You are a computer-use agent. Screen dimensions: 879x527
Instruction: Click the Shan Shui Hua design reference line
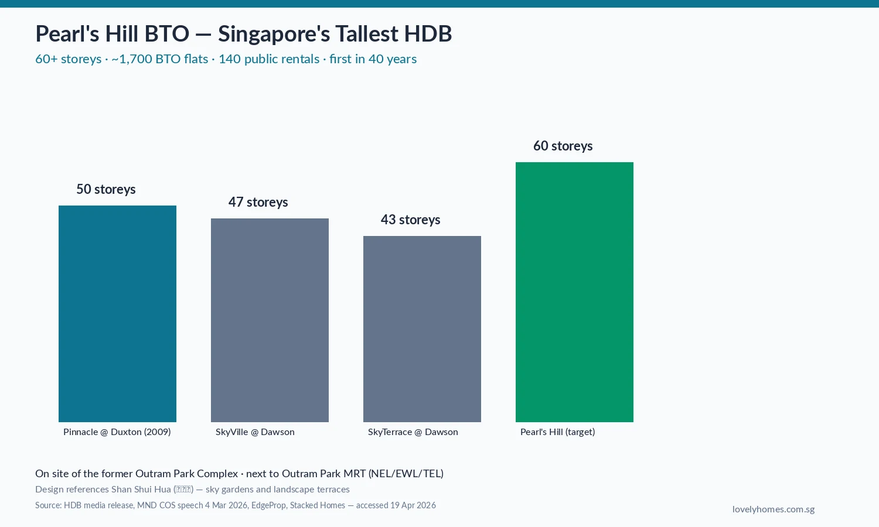click(192, 489)
